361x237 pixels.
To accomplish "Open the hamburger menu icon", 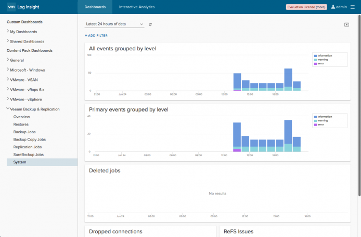I will click(x=353, y=7).
